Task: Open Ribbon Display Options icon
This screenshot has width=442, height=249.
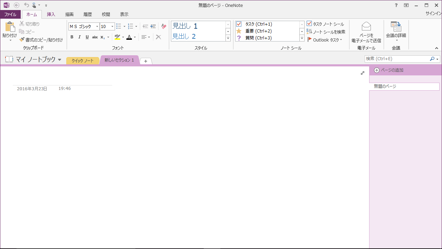Action: [x=406, y=5]
